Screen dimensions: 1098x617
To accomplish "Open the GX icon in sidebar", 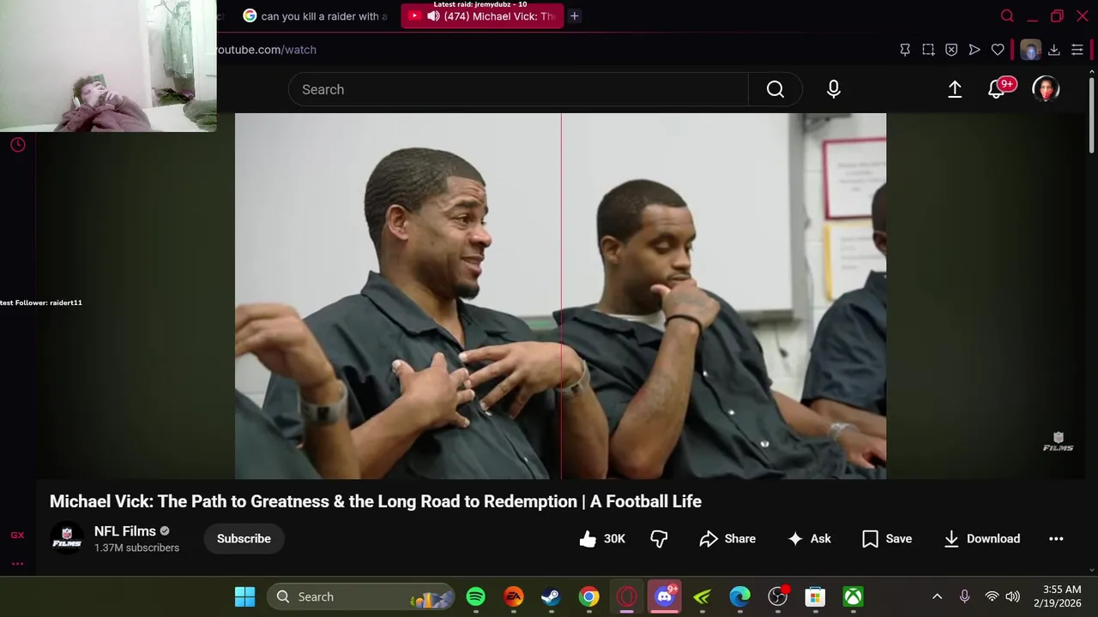I will point(17,535).
